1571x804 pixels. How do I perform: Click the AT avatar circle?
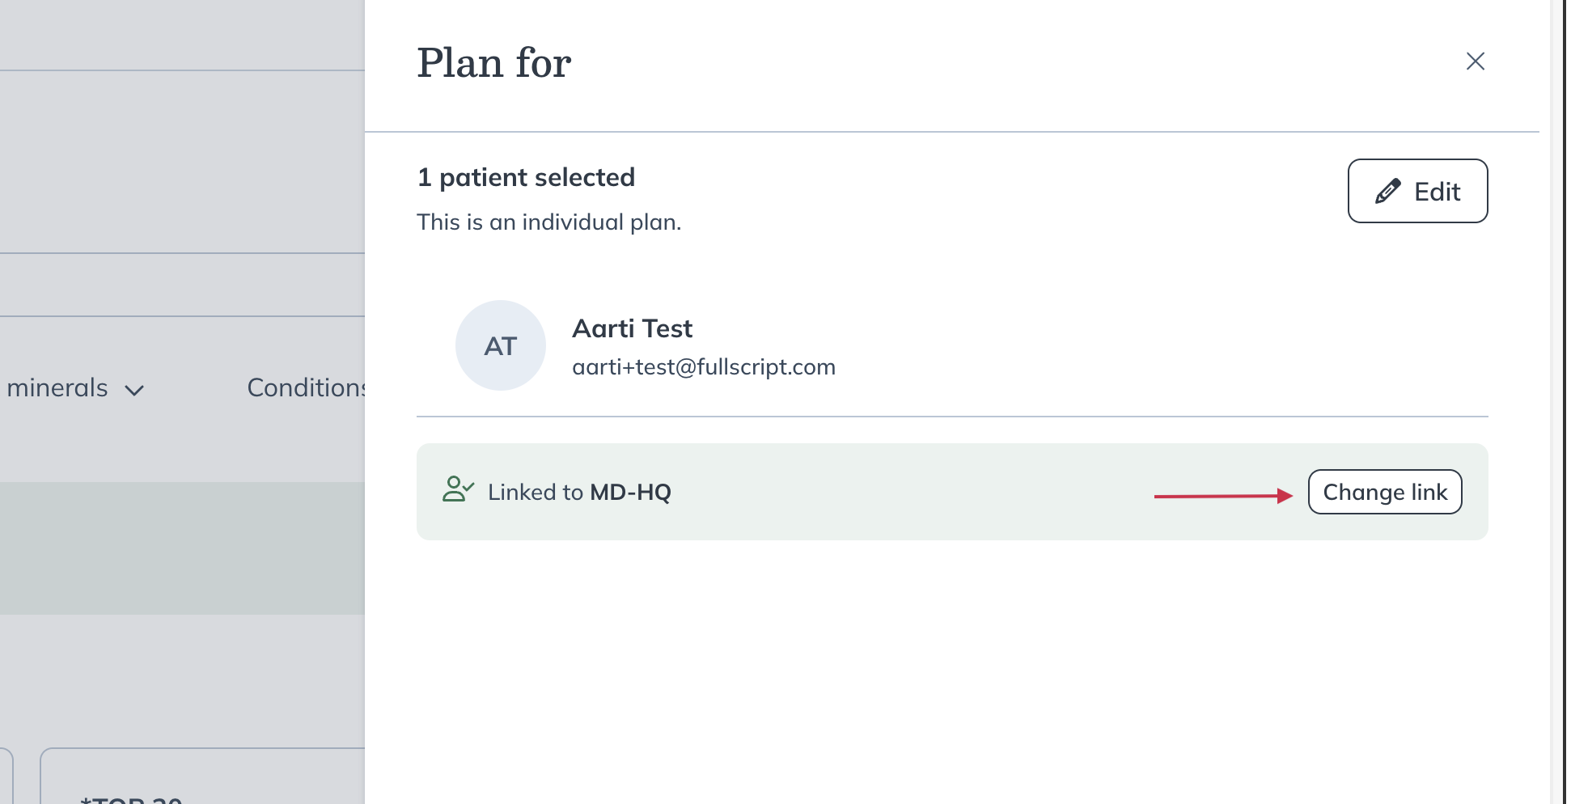click(501, 345)
